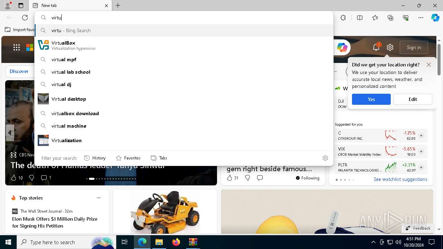Click the Sign in button
This screenshot has width=443, height=249.
pyautogui.click(x=414, y=47)
